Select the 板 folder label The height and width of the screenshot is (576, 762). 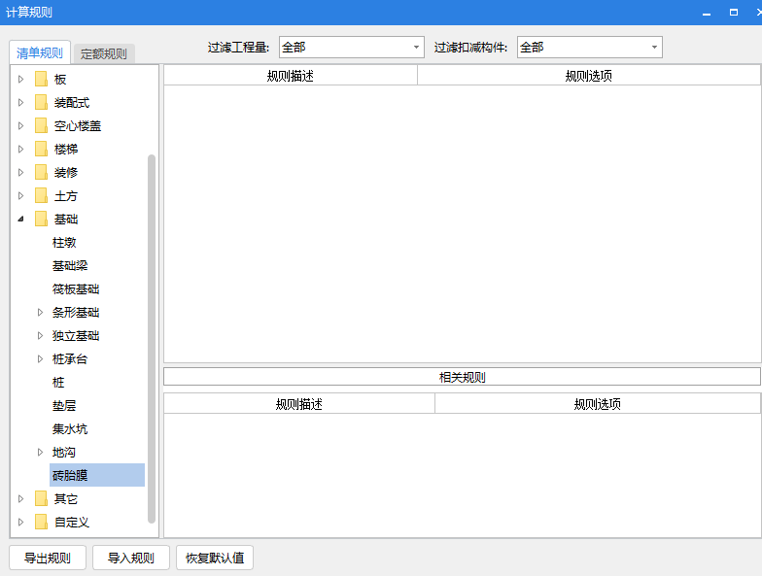coord(60,80)
